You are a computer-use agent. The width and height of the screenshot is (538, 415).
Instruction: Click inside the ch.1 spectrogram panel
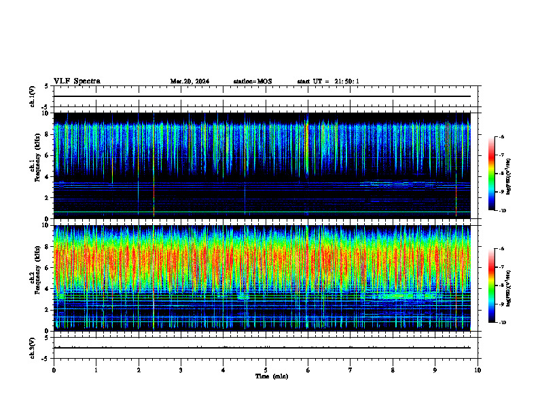262,165
